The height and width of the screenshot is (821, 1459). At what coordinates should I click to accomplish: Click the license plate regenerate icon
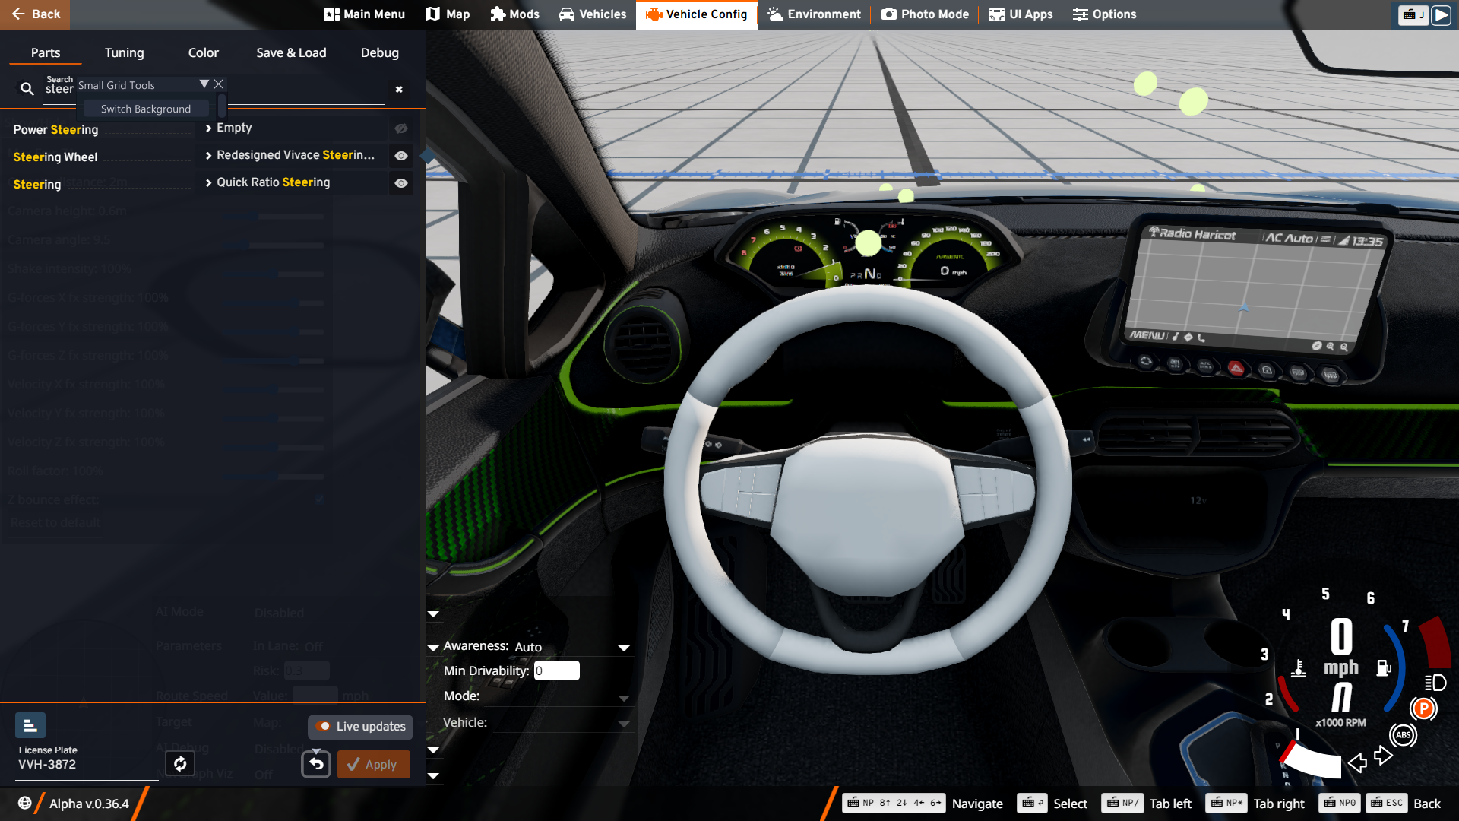180,763
